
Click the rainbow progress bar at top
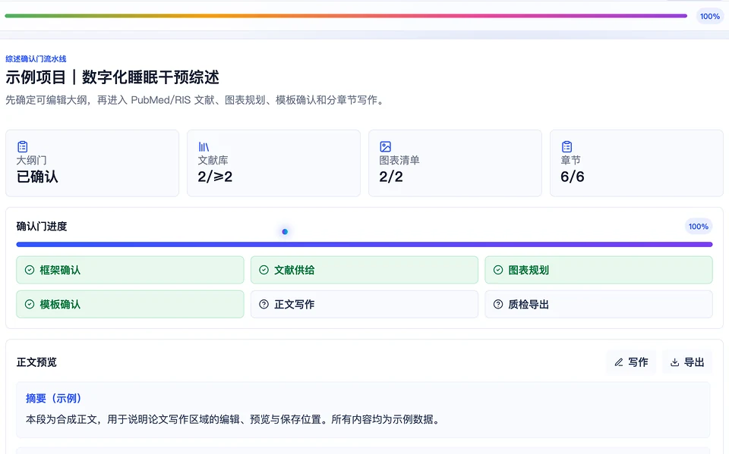click(346, 16)
